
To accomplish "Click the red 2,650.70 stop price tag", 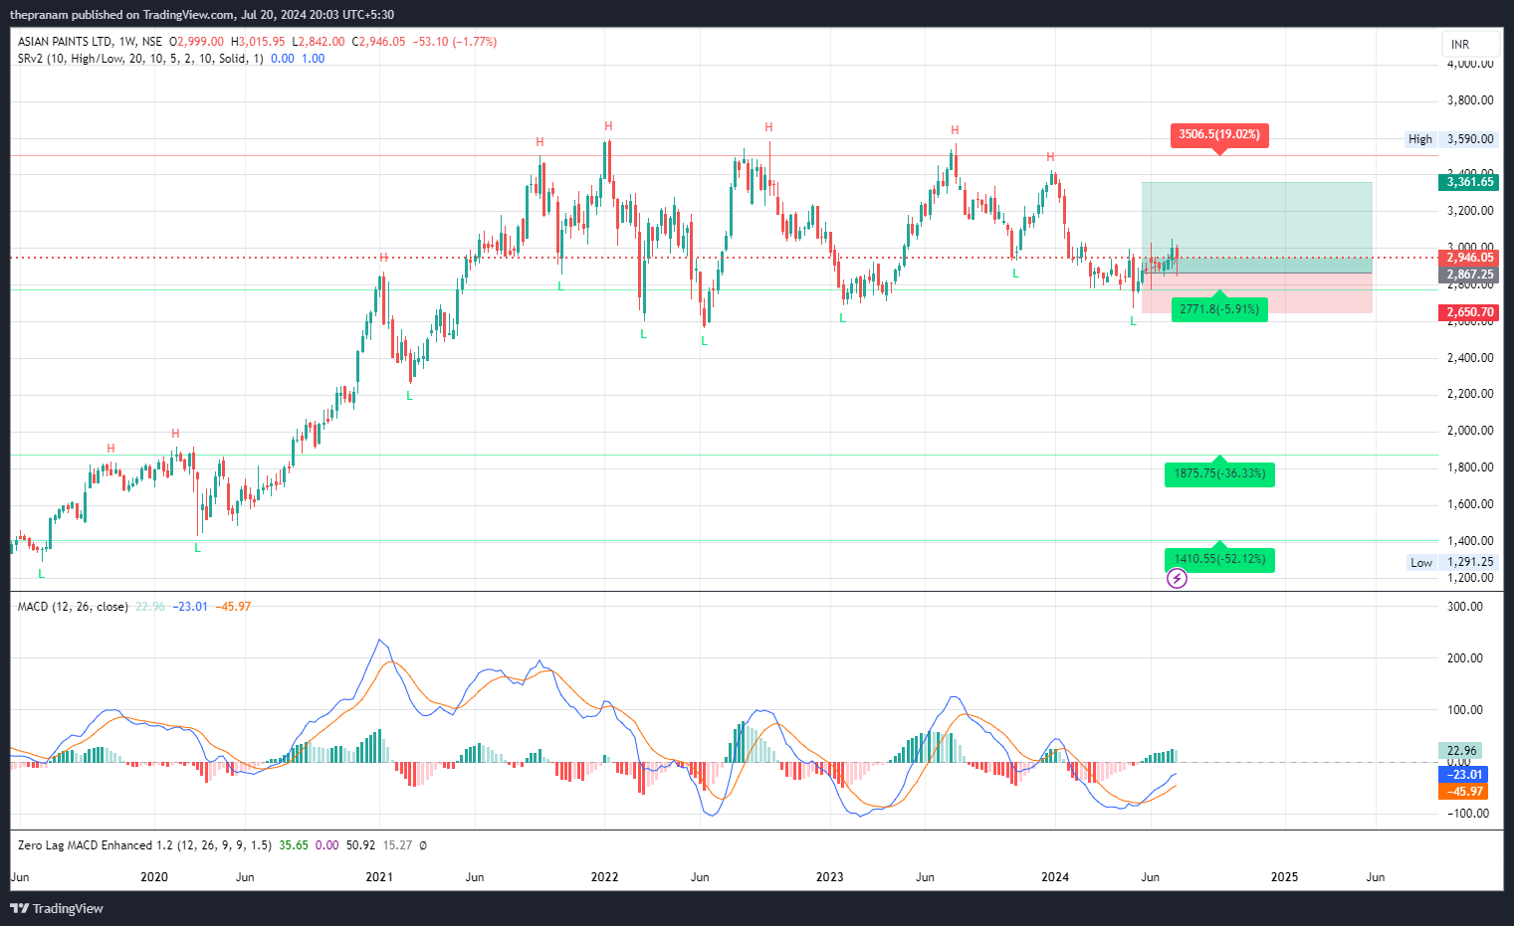I will tap(1470, 312).
